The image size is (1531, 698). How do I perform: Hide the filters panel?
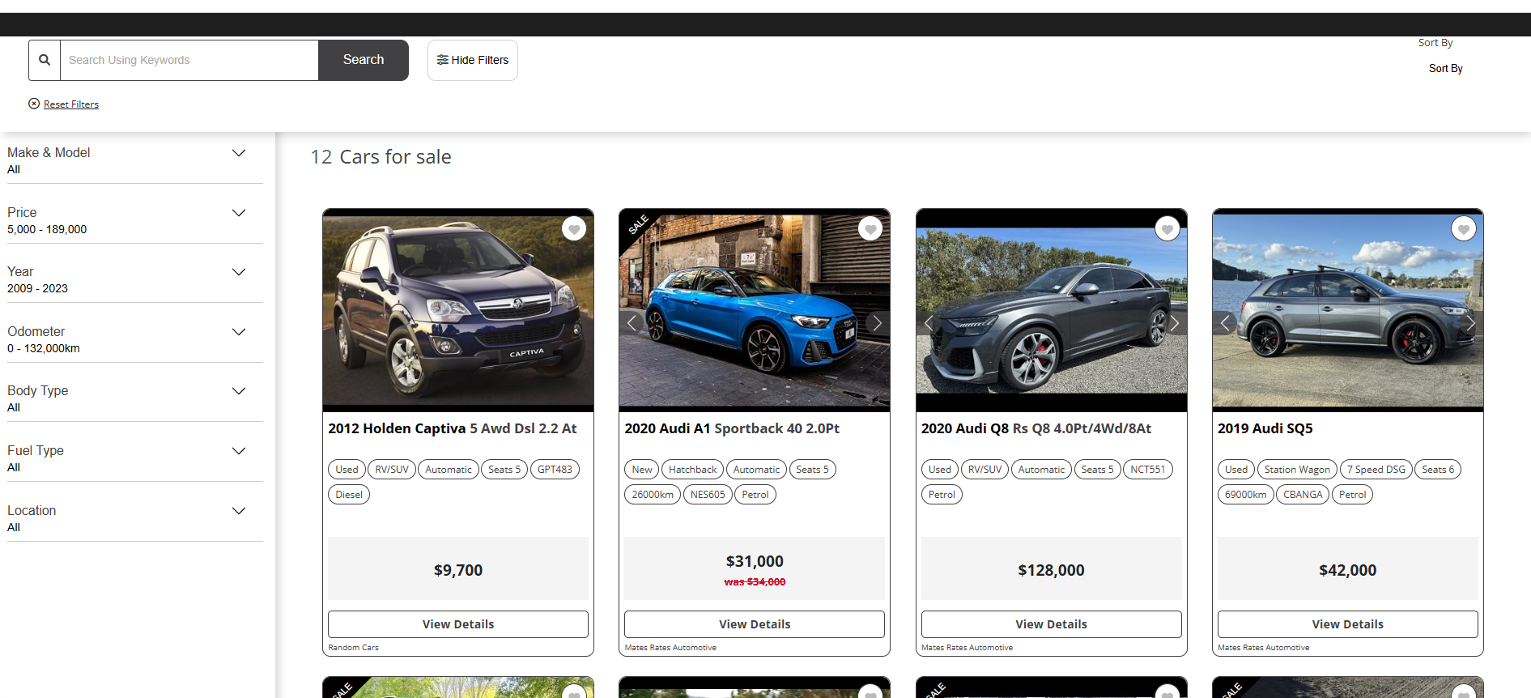point(473,60)
